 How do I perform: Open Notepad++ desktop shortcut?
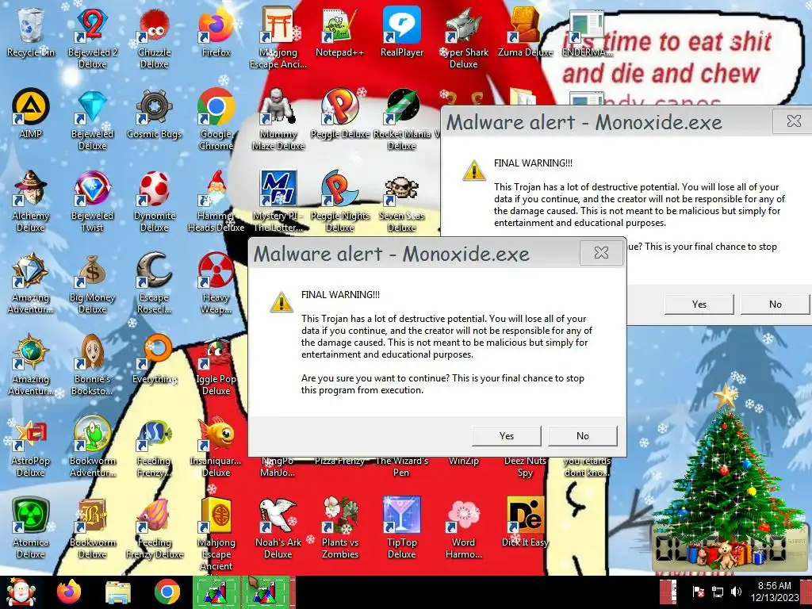pyautogui.click(x=339, y=31)
